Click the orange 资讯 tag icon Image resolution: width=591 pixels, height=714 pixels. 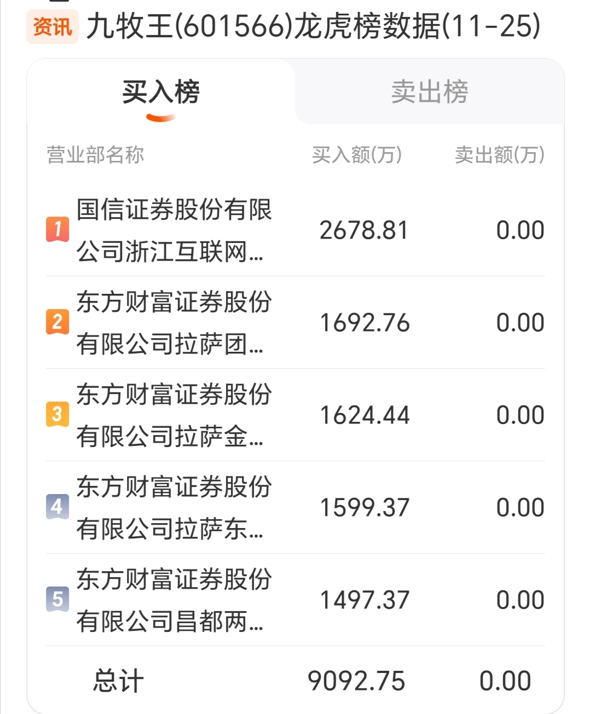[53, 26]
